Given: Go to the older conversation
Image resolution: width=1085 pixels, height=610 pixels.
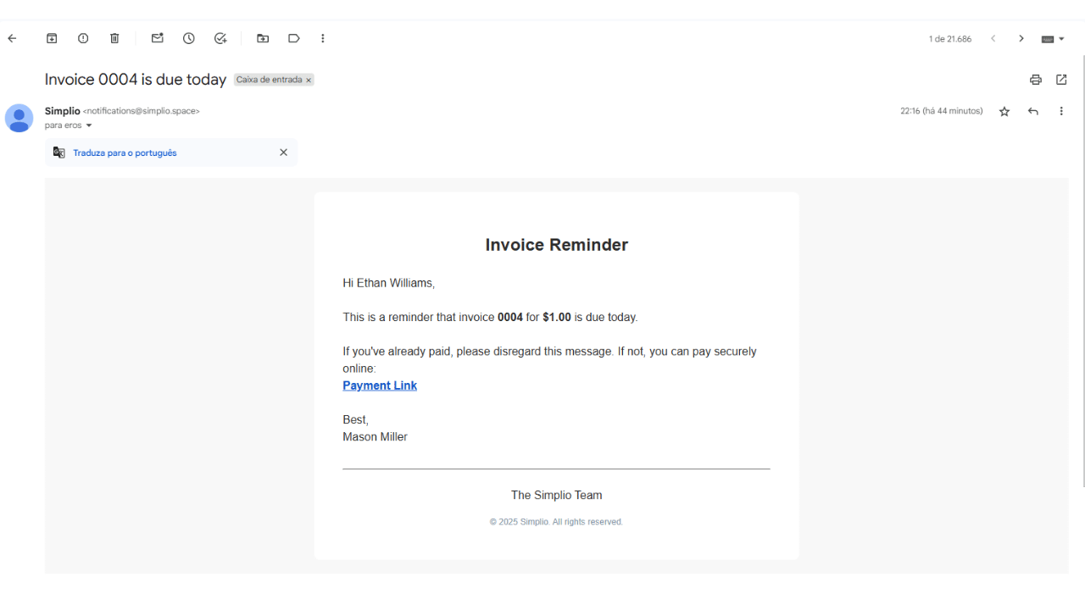Looking at the screenshot, I should [1021, 38].
